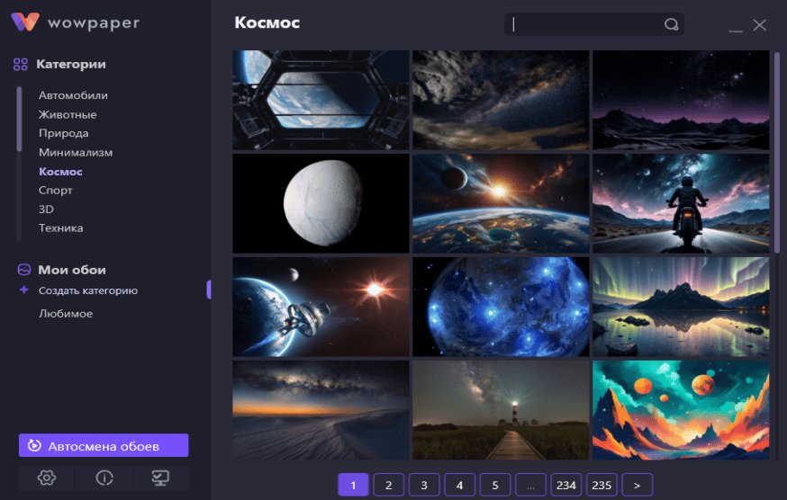Image resolution: width=787 pixels, height=500 pixels.
Task: Select the motorcycle rider wallpaper thumbnail
Action: tap(680, 203)
